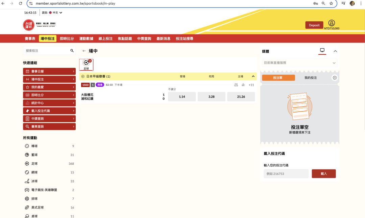Screen dimensions: 365x218
Task: Open 場中投注 quick link in sidebar
Action: (x=49, y=79)
